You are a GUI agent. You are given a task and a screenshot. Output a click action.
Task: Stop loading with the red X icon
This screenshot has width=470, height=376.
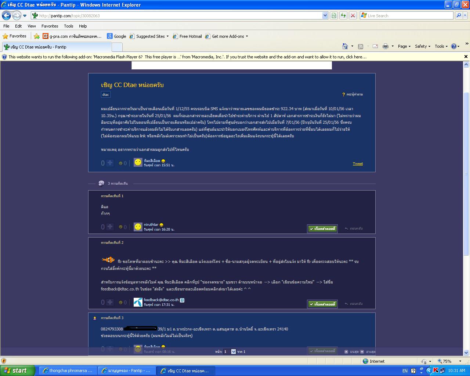click(353, 15)
